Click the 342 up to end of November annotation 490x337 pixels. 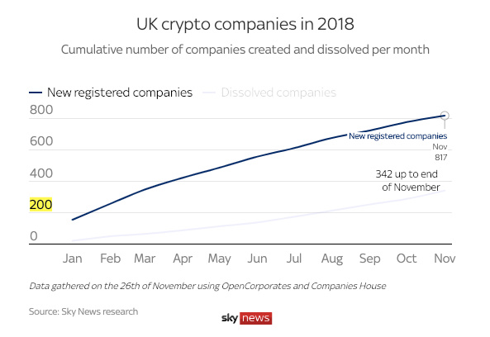coord(407,181)
